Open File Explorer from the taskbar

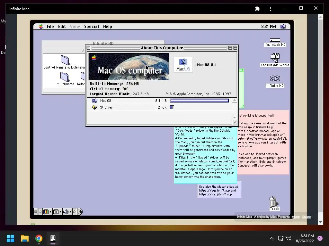[x=24, y=238]
